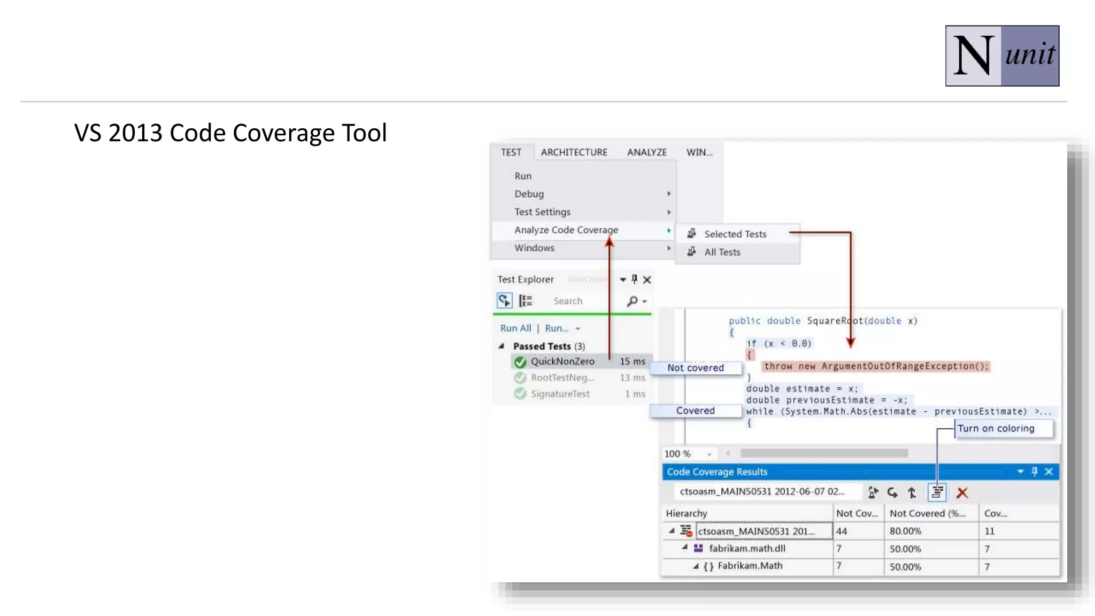
Task: Expand Debug submenu arrow
Action: point(668,194)
